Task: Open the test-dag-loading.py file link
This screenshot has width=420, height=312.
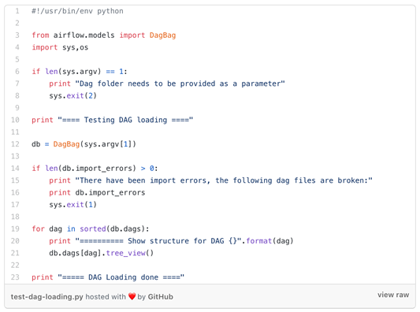Action: (x=46, y=297)
